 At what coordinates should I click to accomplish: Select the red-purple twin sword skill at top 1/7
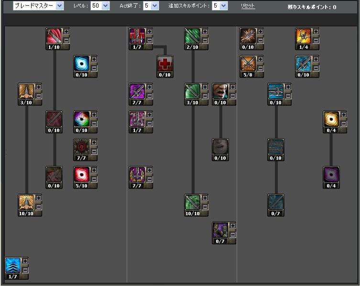pos(137,36)
